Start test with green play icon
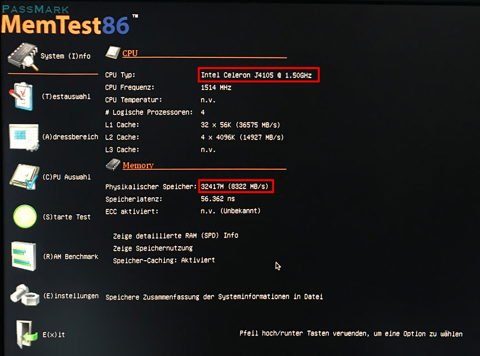 pos(25,217)
